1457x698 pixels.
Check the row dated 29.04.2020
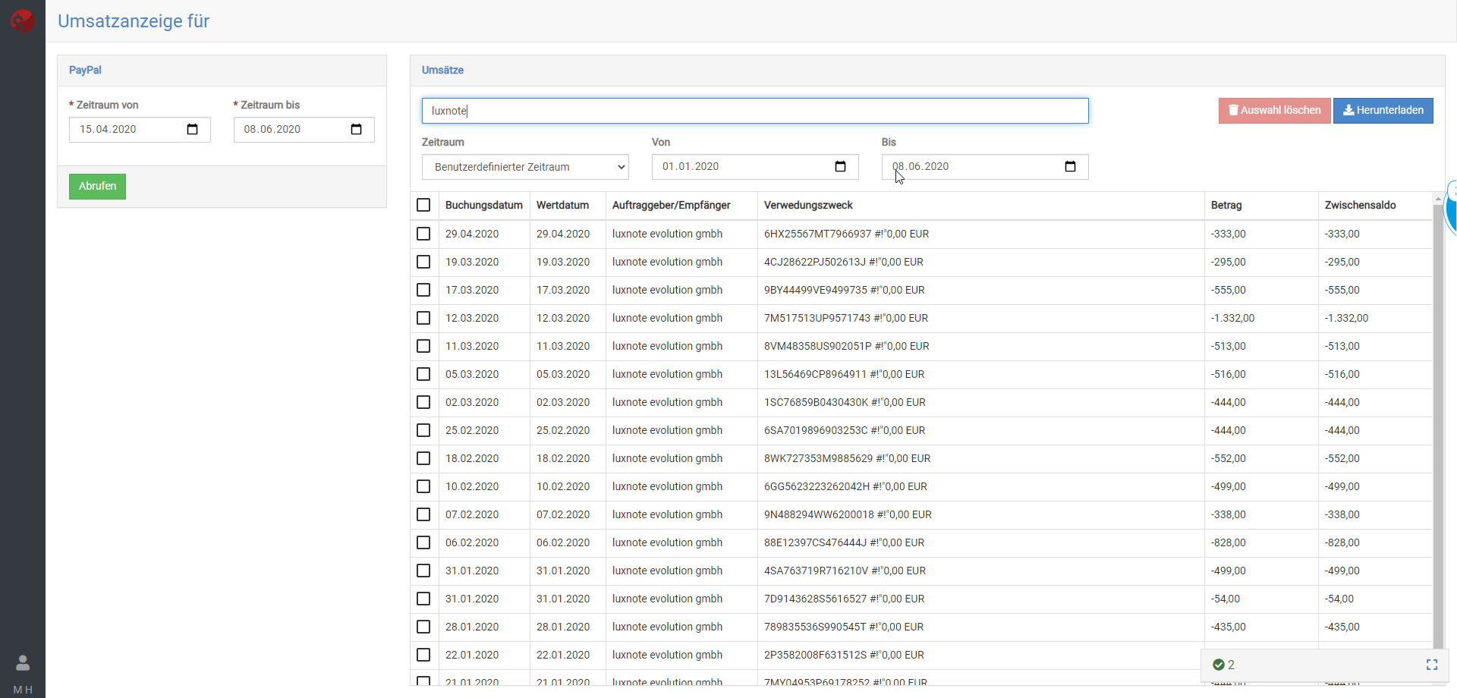pyautogui.click(x=423, y=234)
